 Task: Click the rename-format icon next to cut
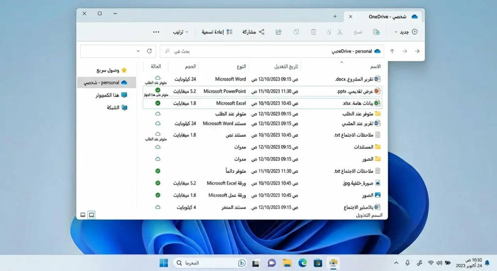(329, 32)
